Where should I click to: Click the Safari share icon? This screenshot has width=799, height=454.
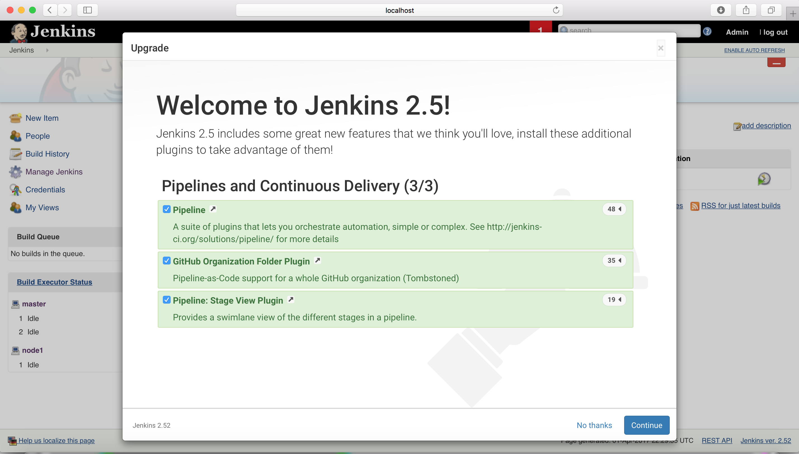(746, 10)
